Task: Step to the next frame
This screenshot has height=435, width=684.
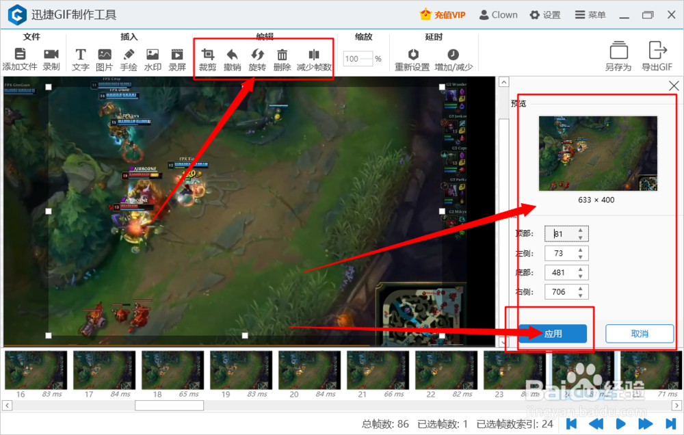Action: [x=646, y=423]
